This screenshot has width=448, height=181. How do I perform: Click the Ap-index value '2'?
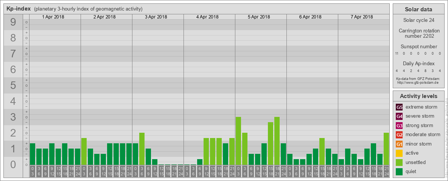coord(411,71)
